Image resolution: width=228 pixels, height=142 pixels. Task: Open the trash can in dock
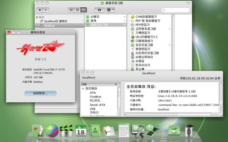(189, 130)
